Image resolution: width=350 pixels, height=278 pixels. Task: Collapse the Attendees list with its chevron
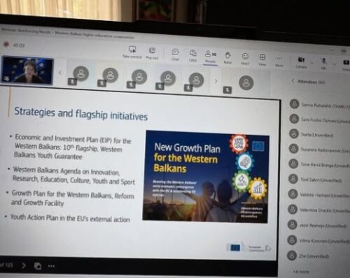(293, 80)
